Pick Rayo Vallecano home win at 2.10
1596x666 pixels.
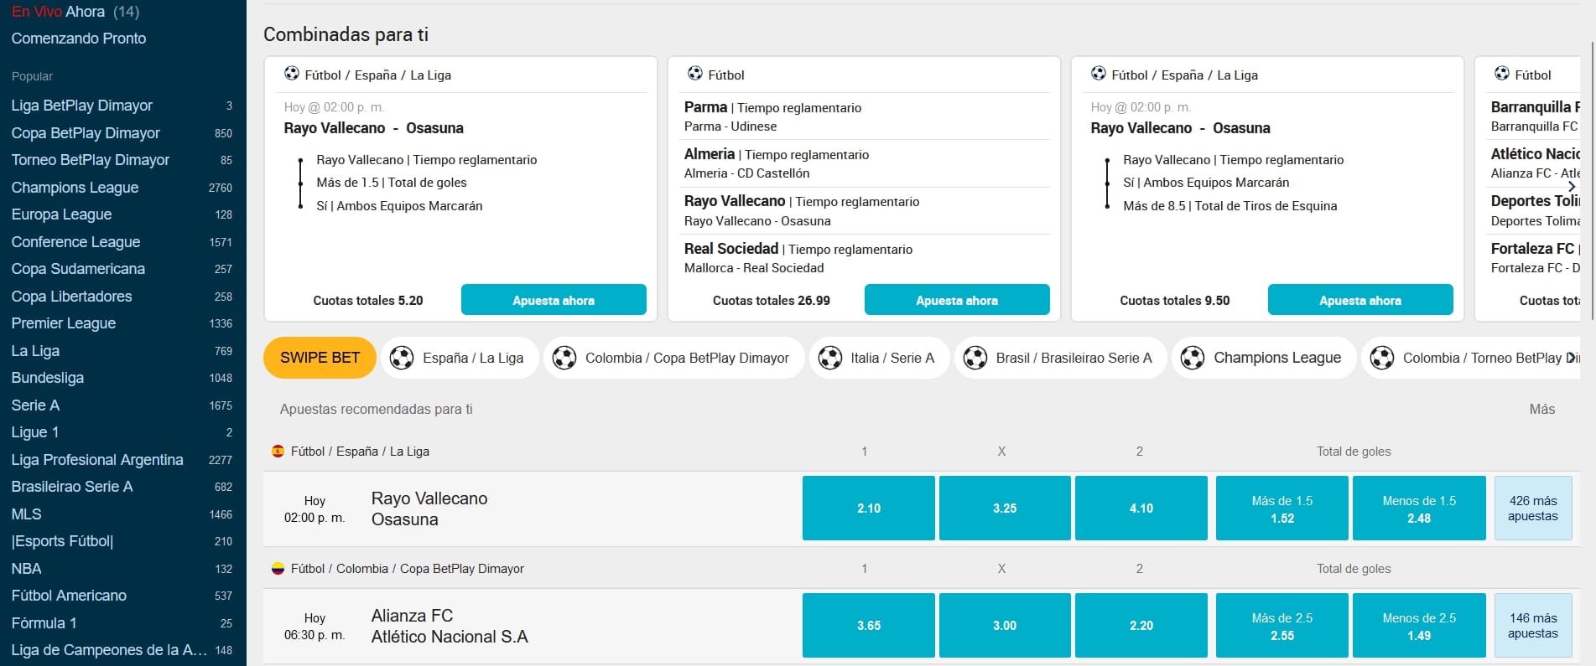(869, 509)
